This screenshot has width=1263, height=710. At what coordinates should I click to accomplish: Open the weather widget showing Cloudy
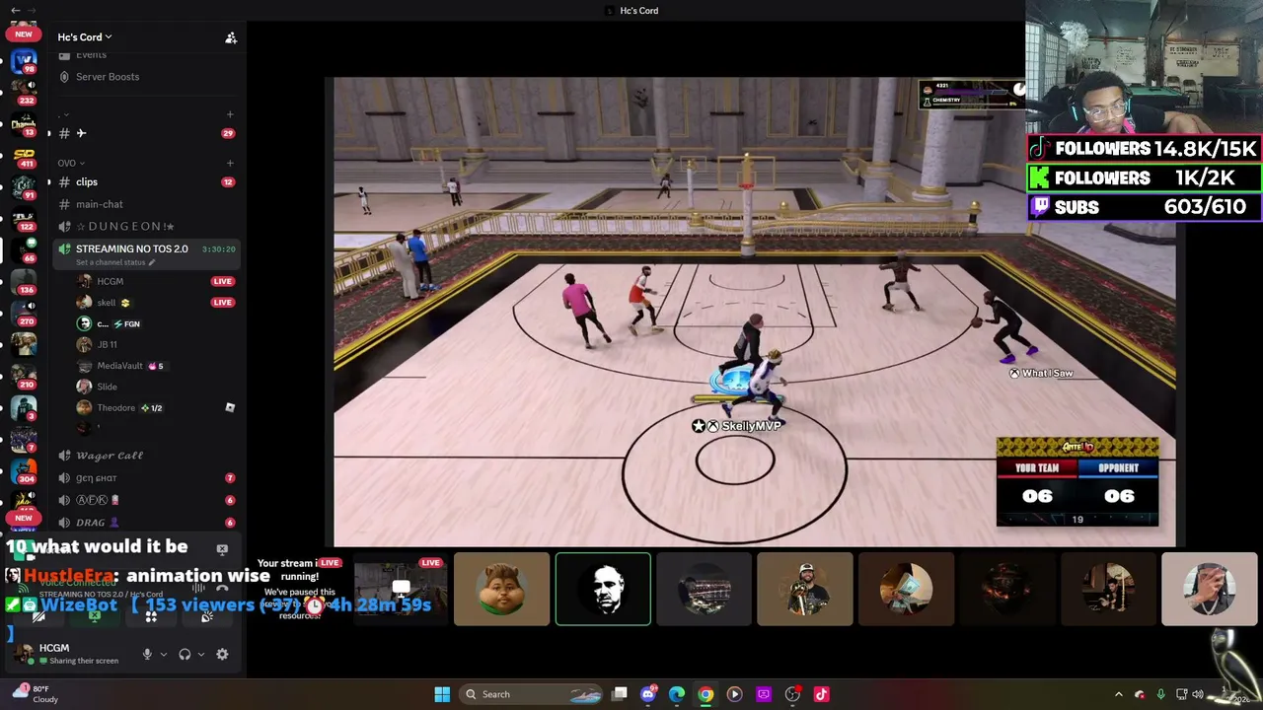[x=36, y=694]
